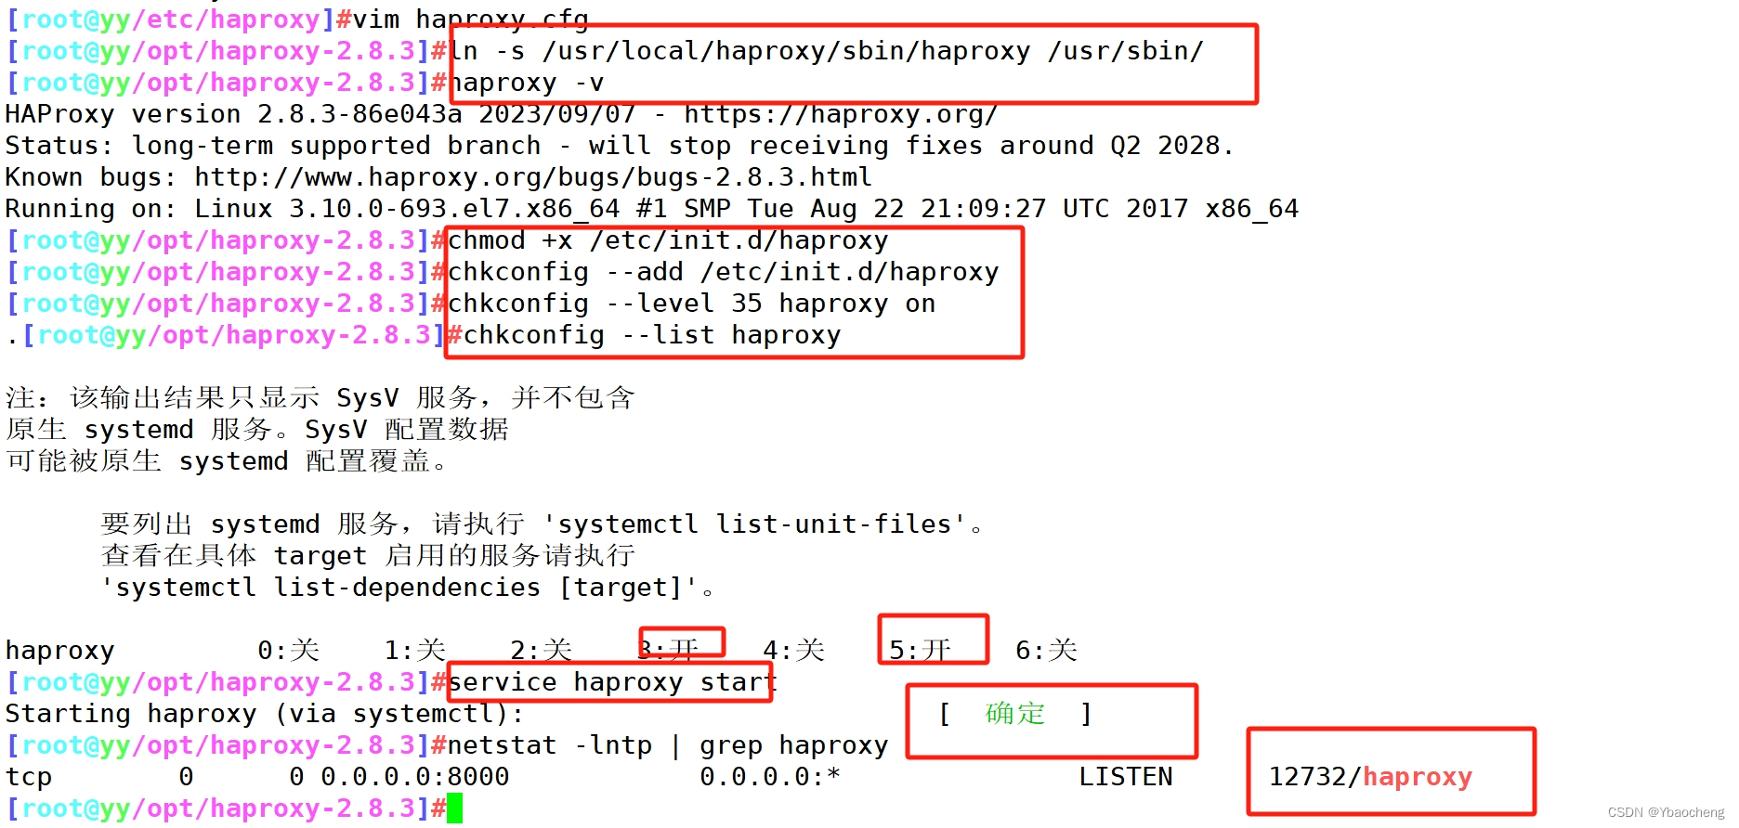
Task: Click the '12732/haproxy' process entry
Action: point(1370,777)
